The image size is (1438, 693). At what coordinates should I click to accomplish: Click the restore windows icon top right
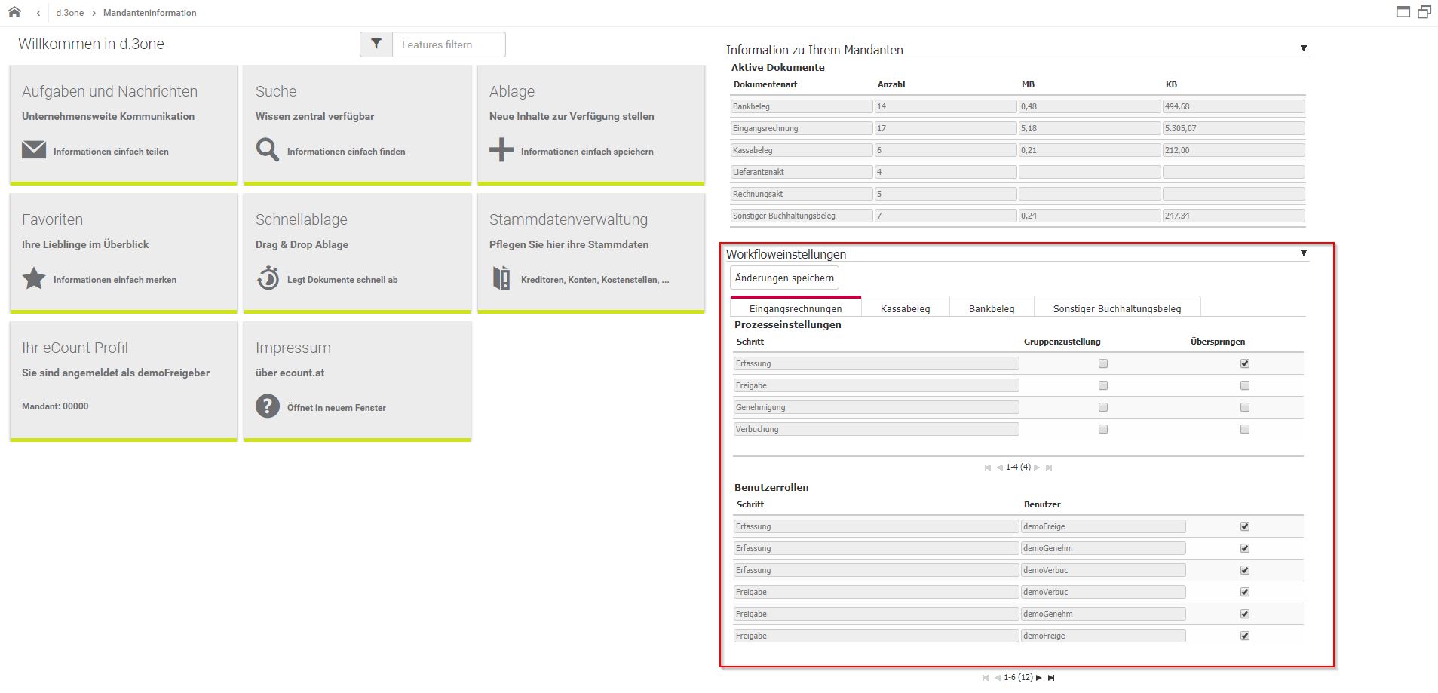tap(1424, 11)
